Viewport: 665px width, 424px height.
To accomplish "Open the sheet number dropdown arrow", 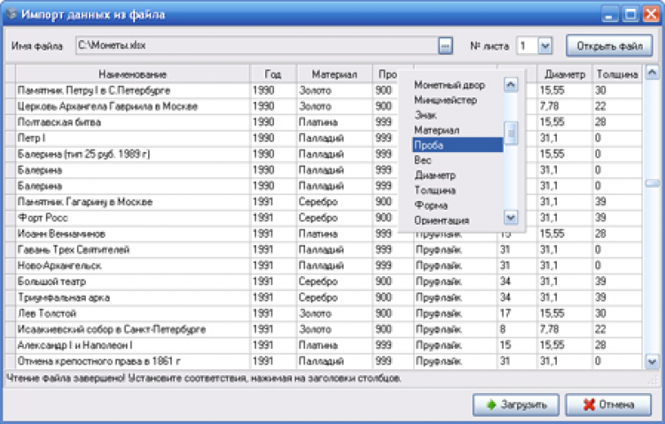I will coord(545,46).
